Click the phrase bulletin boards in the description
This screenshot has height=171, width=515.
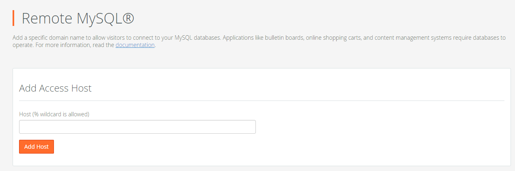[284, 38]
